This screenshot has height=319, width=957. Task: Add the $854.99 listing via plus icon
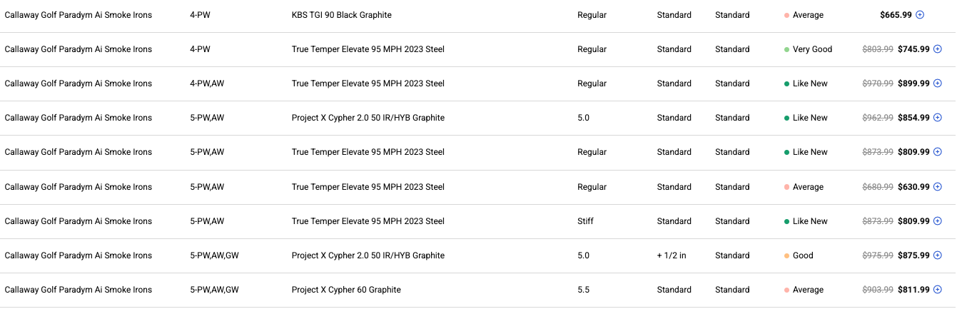[x=938, y=118]
